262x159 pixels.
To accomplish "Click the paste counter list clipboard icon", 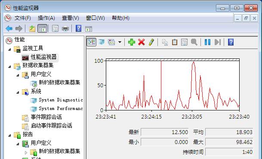I will click(175, 42).
